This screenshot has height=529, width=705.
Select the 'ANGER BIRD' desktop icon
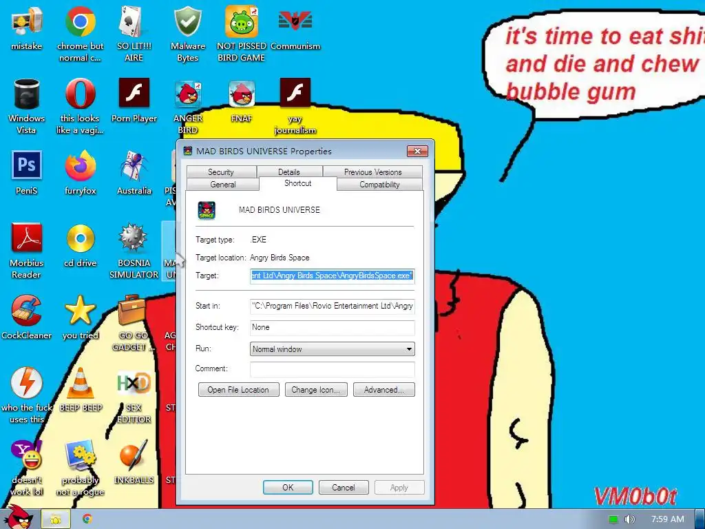pyautogui.click(x=187, y=107)
